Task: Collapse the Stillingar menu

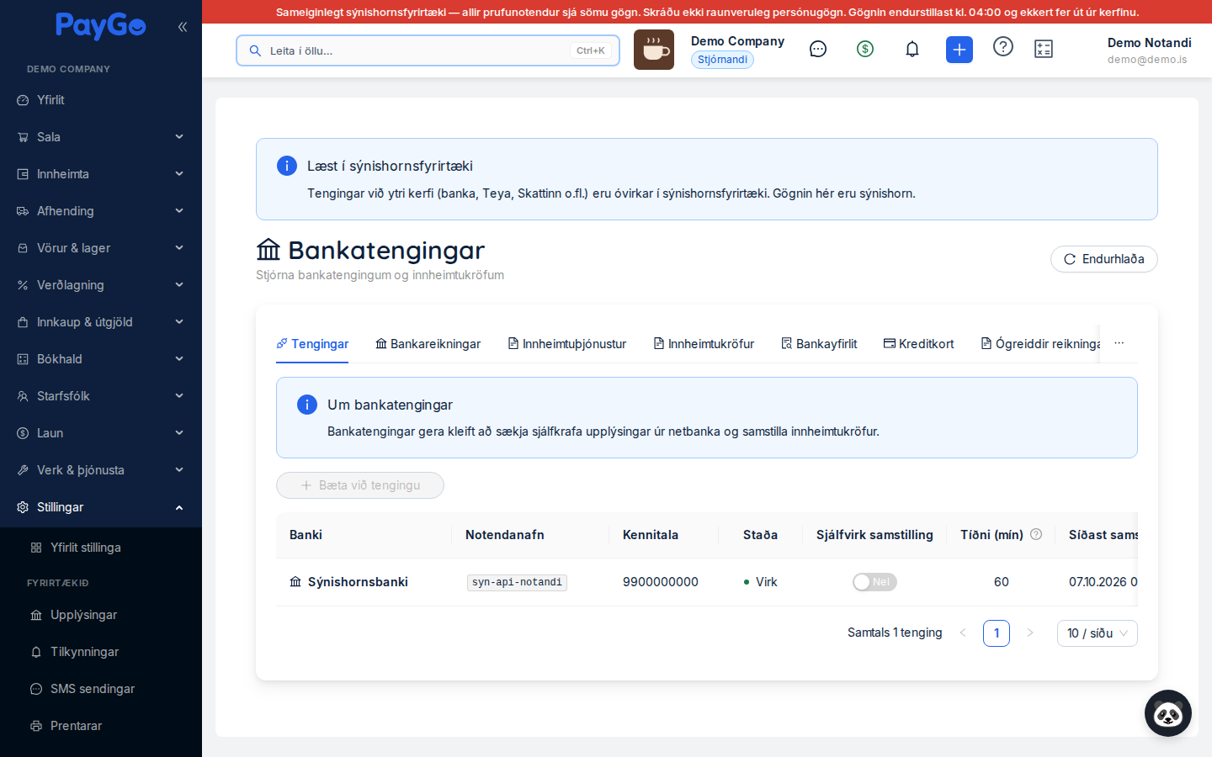Action: tap(101, 507)
